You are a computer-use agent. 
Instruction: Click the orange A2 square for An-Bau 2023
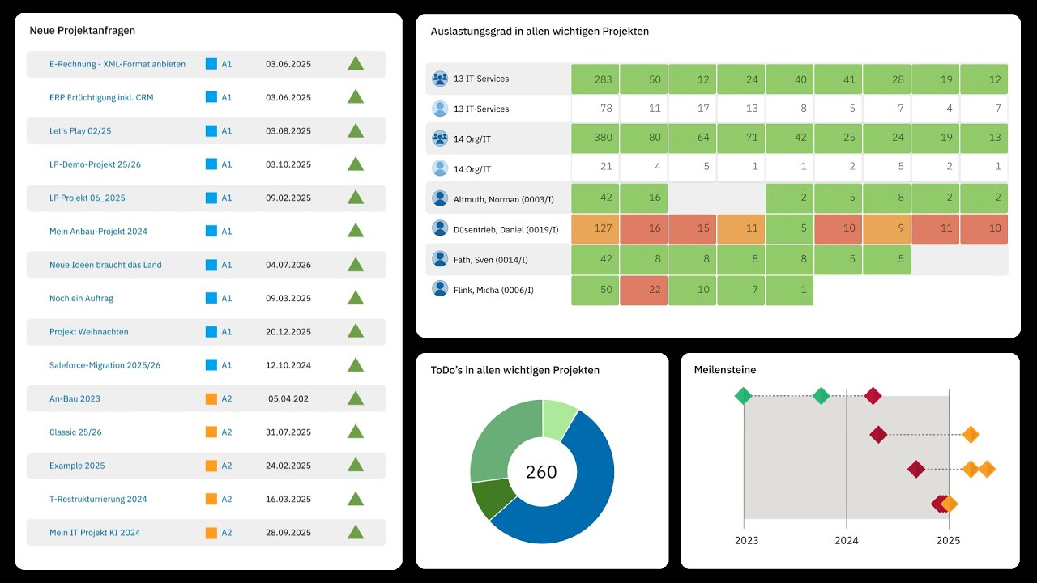pyautogui.click(x=211, y=398)
